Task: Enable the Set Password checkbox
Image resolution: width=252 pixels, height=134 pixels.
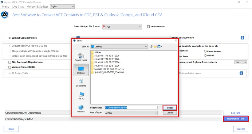Action: 148,27
